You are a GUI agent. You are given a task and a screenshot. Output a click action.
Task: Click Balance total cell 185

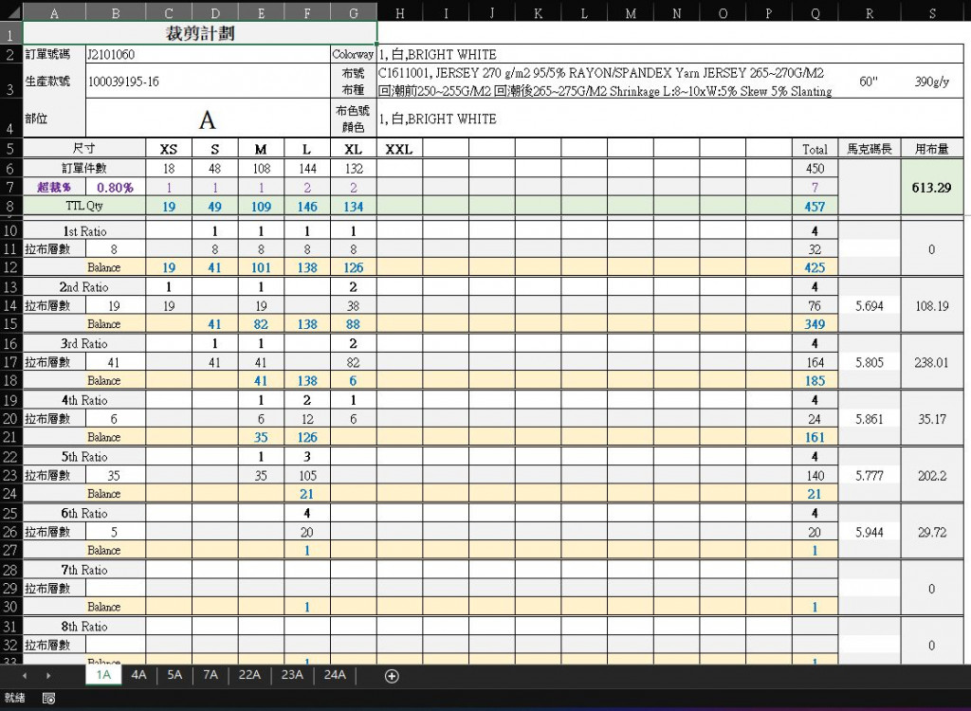coord(815,380)
